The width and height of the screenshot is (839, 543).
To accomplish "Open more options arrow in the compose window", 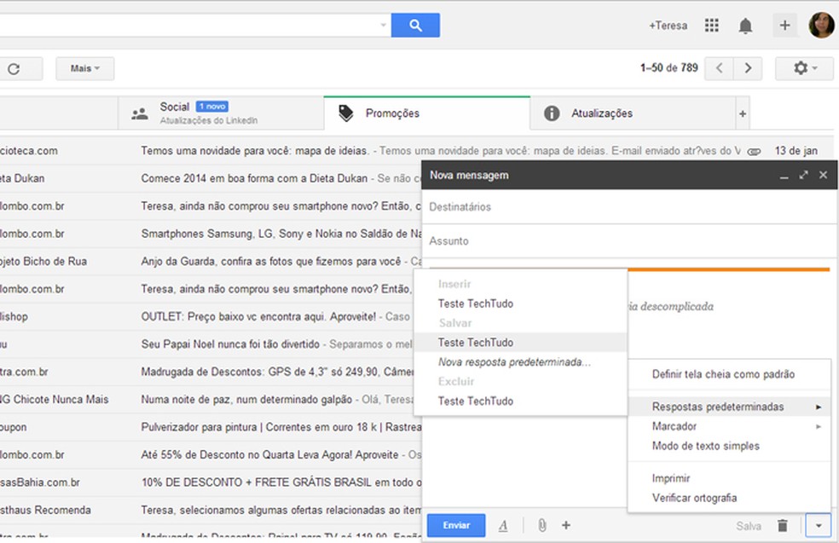I will 818,526.
